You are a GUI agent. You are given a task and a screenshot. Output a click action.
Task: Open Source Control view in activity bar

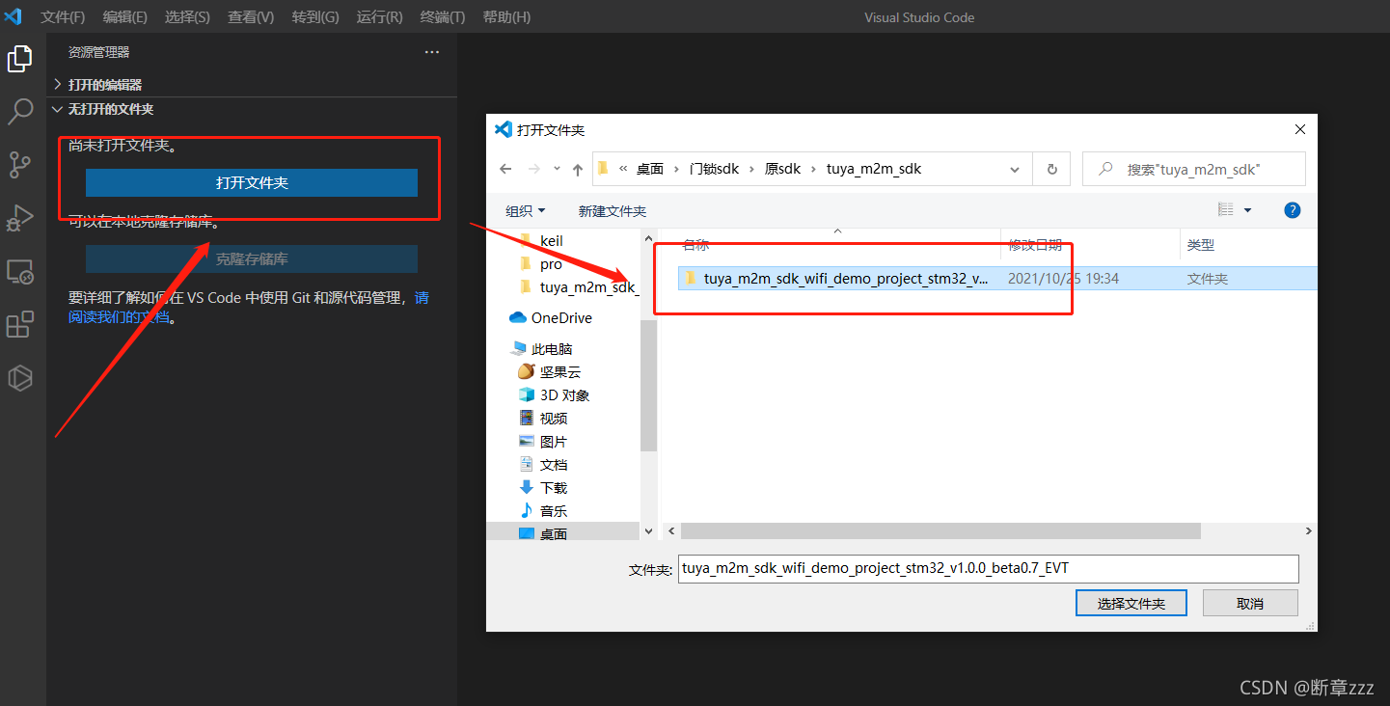click(19, 165)
